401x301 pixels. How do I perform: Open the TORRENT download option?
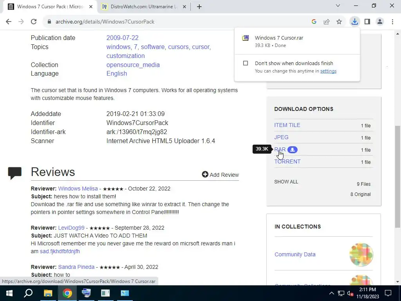(287, 161)
